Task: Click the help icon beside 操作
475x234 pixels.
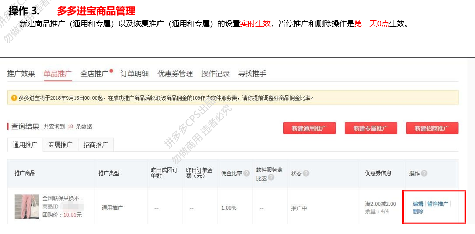Action: tap(424, 173)
